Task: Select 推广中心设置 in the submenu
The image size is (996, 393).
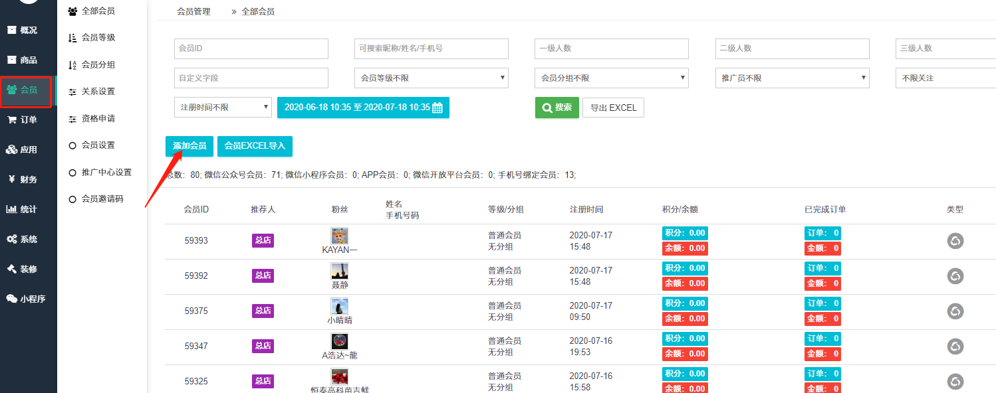Action: [x=106, y=173]
